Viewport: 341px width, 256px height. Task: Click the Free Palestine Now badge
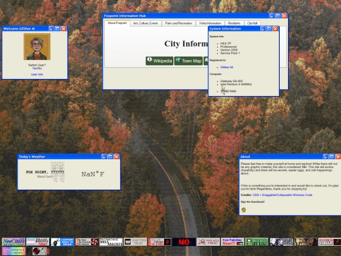pos(232,242)
